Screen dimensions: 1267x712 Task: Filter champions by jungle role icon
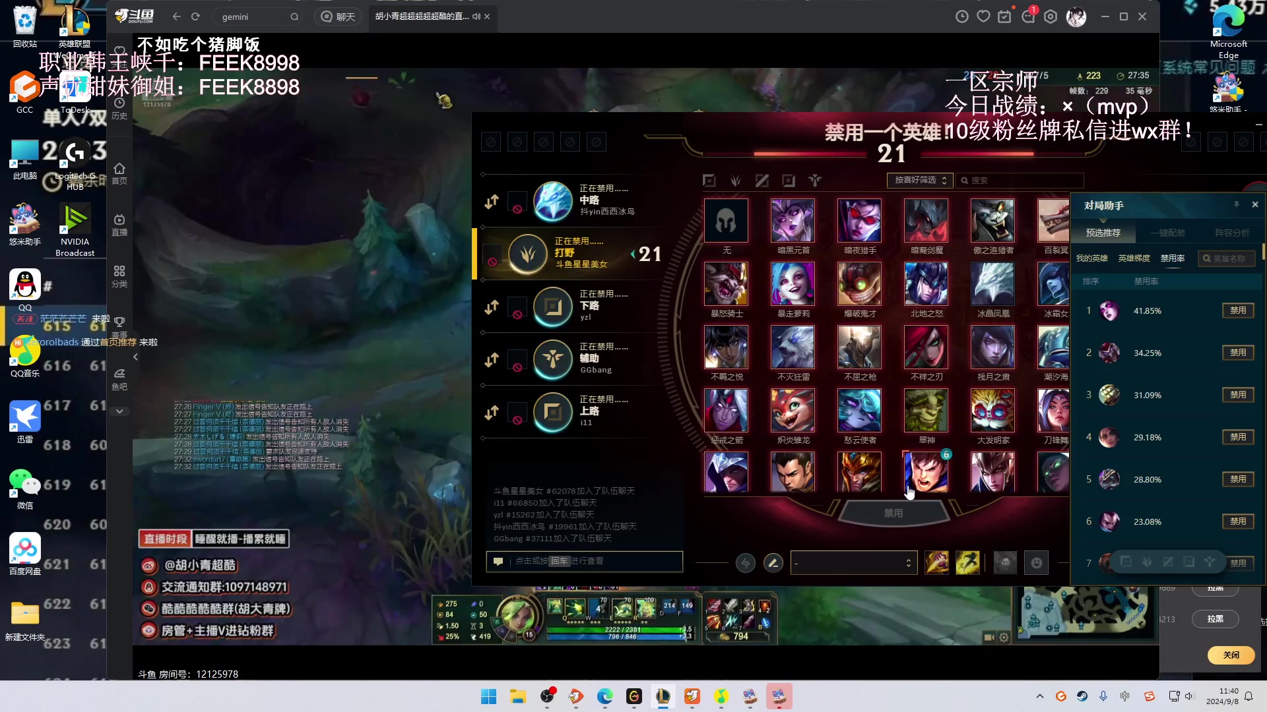[x=736, y=181]
